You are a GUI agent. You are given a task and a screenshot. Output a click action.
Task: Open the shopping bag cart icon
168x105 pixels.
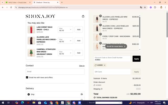pos(83,16)
